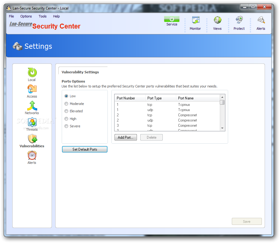Select the Vulnerabilities shield sidebar icon
Viewport: 280px width, 243px height.
(x=32, y=139)
